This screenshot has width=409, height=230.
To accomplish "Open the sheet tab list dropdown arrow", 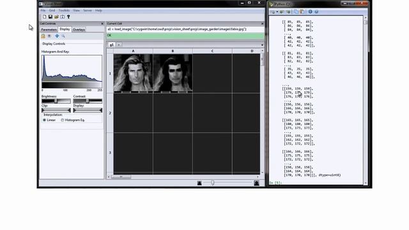I will point(262,45).
